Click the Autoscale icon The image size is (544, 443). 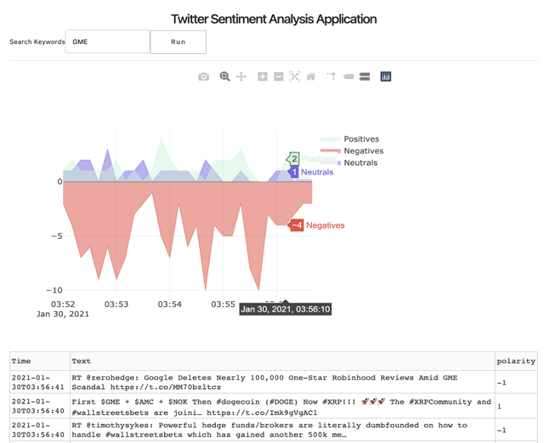click(295, 77)
